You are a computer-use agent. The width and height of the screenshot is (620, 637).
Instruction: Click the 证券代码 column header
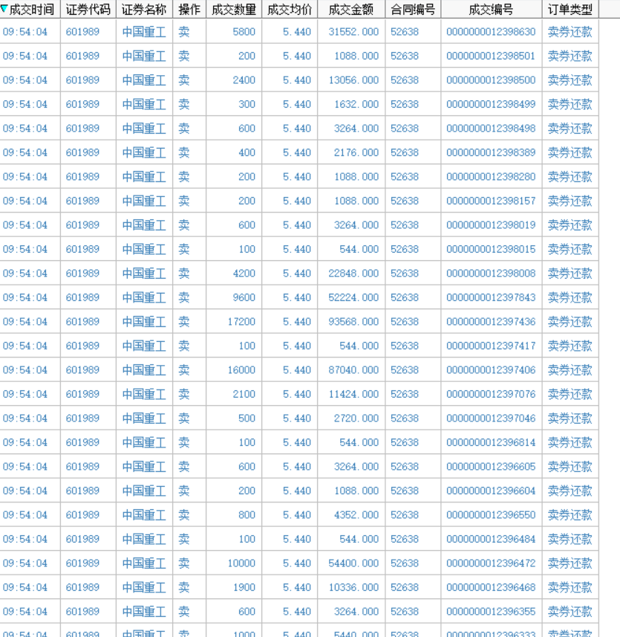88,10
